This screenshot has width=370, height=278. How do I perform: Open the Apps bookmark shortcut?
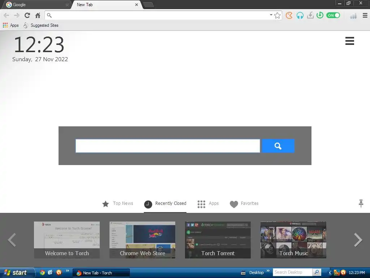click(11, 25)
